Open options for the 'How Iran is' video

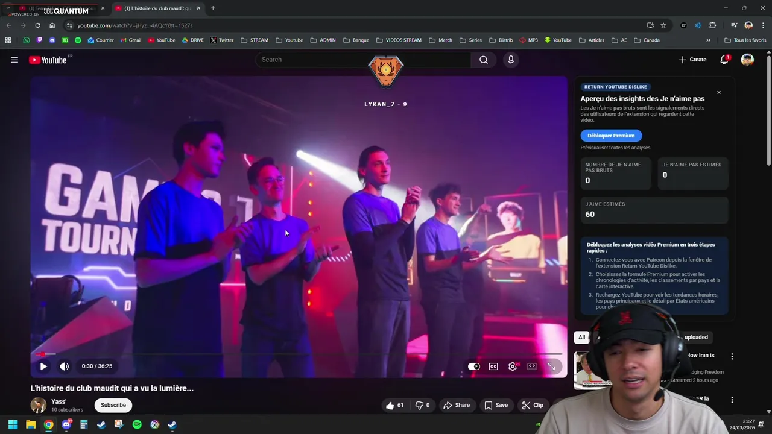tap(732, 356)
